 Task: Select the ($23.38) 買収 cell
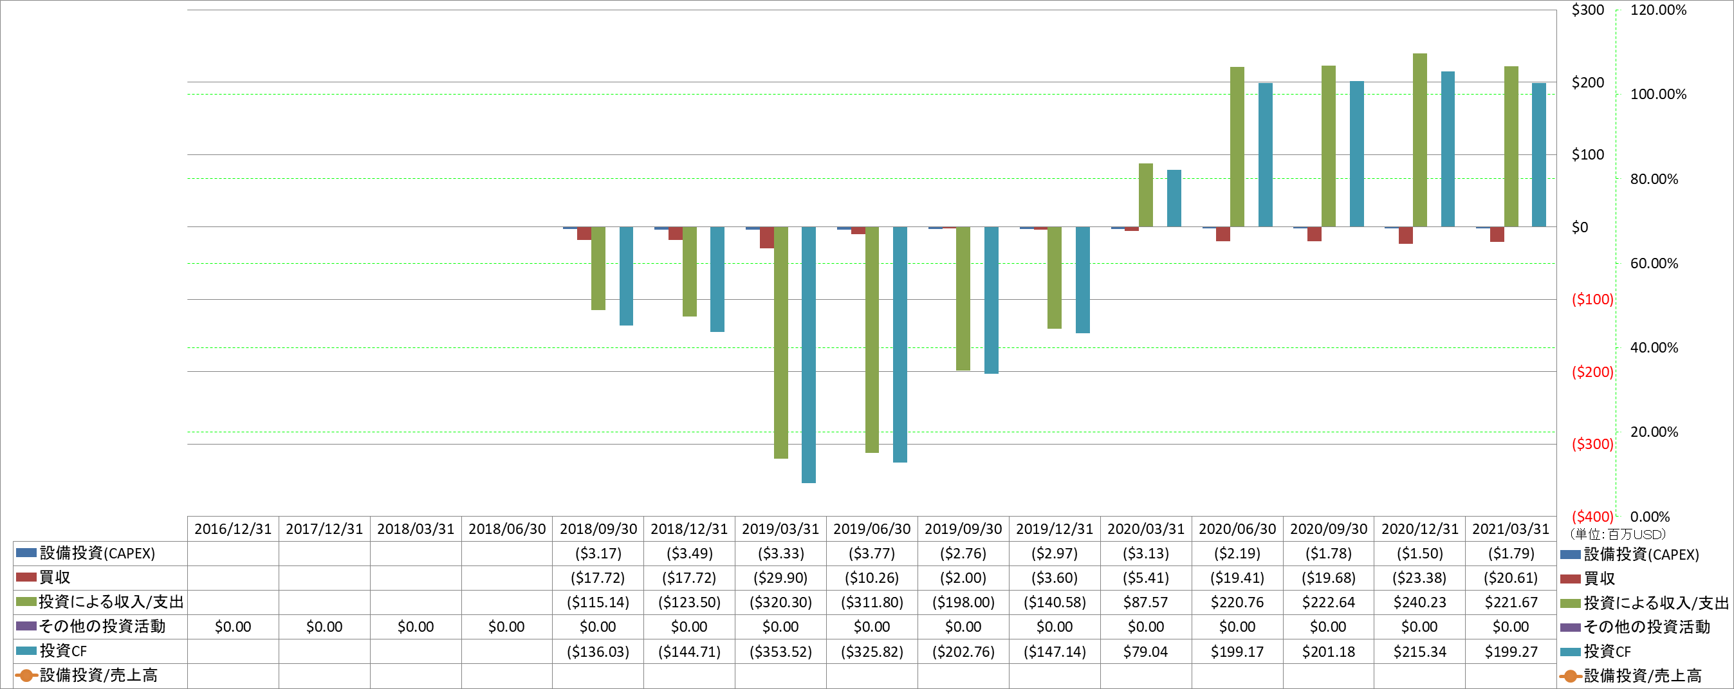pos(1419,578)
